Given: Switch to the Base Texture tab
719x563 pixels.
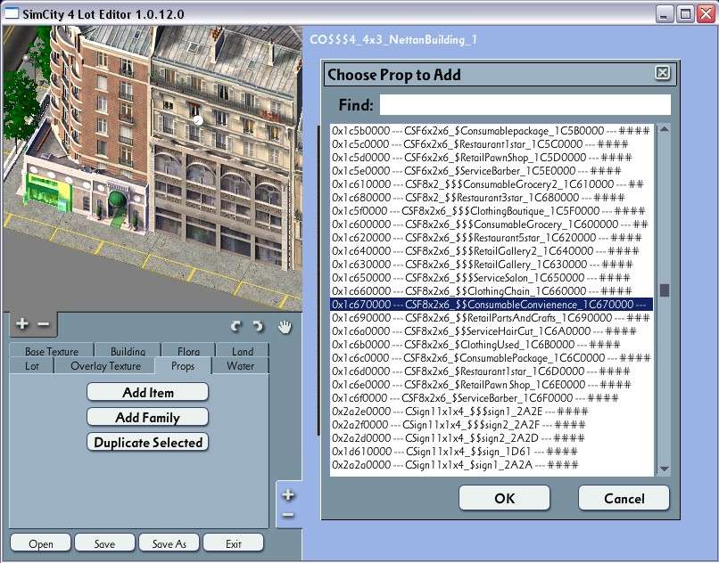Looking at the screenshot, I should (52, 351).
